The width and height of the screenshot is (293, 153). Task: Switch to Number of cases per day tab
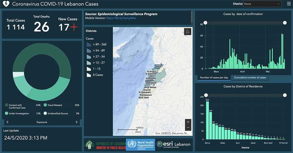[214, 77]
